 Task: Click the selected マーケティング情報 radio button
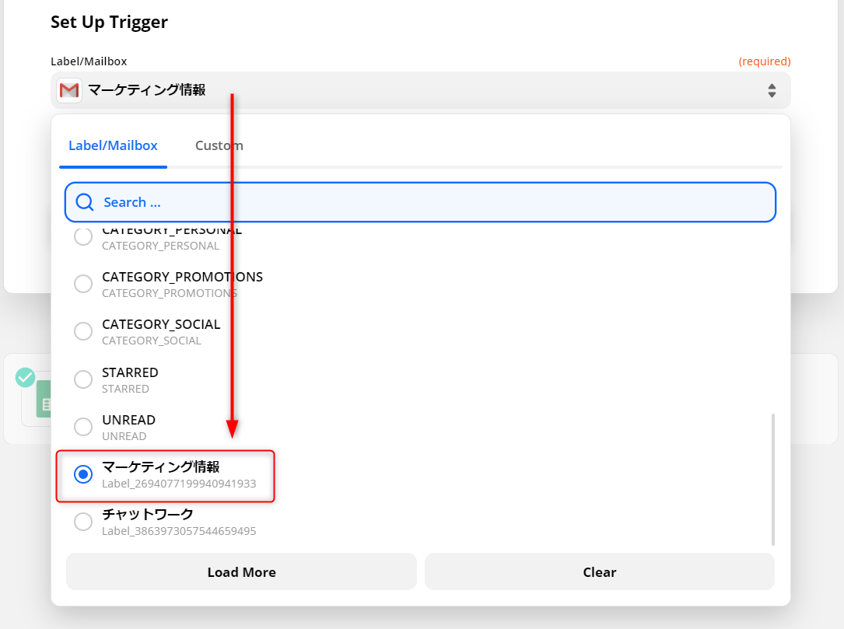pos(83,474)
